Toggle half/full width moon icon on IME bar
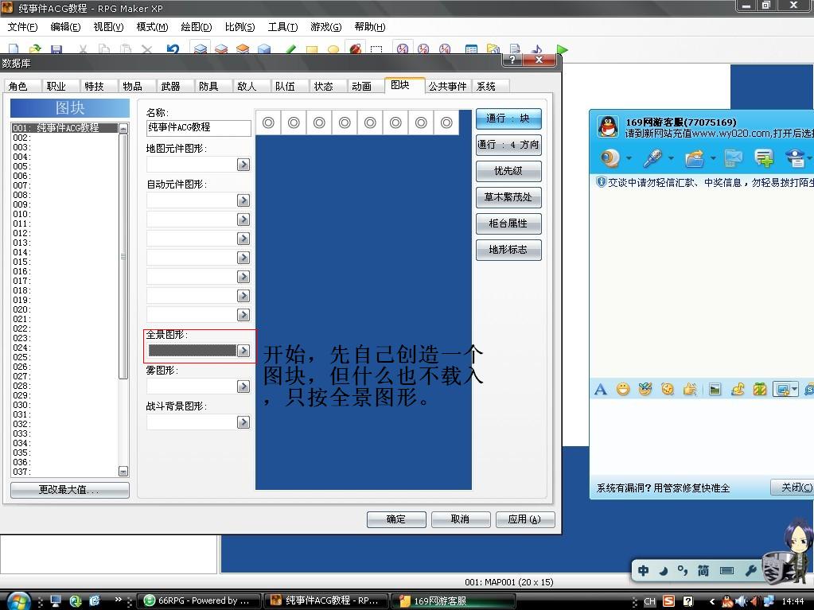Image resolution: width=814 pixels, height=610 pixels. point(664,570)
